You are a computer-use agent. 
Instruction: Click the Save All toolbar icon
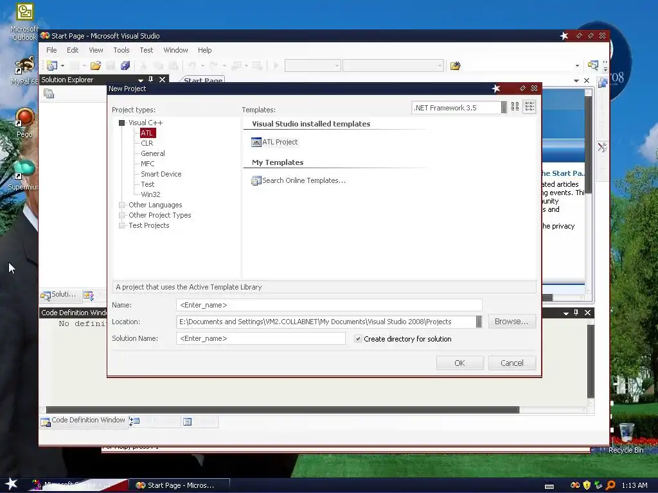(125, 65)
